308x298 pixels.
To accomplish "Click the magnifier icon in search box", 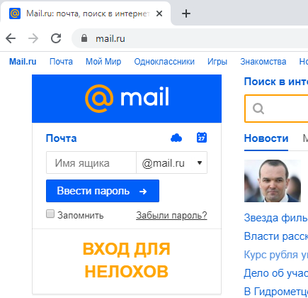I will (x=258, y=109).
